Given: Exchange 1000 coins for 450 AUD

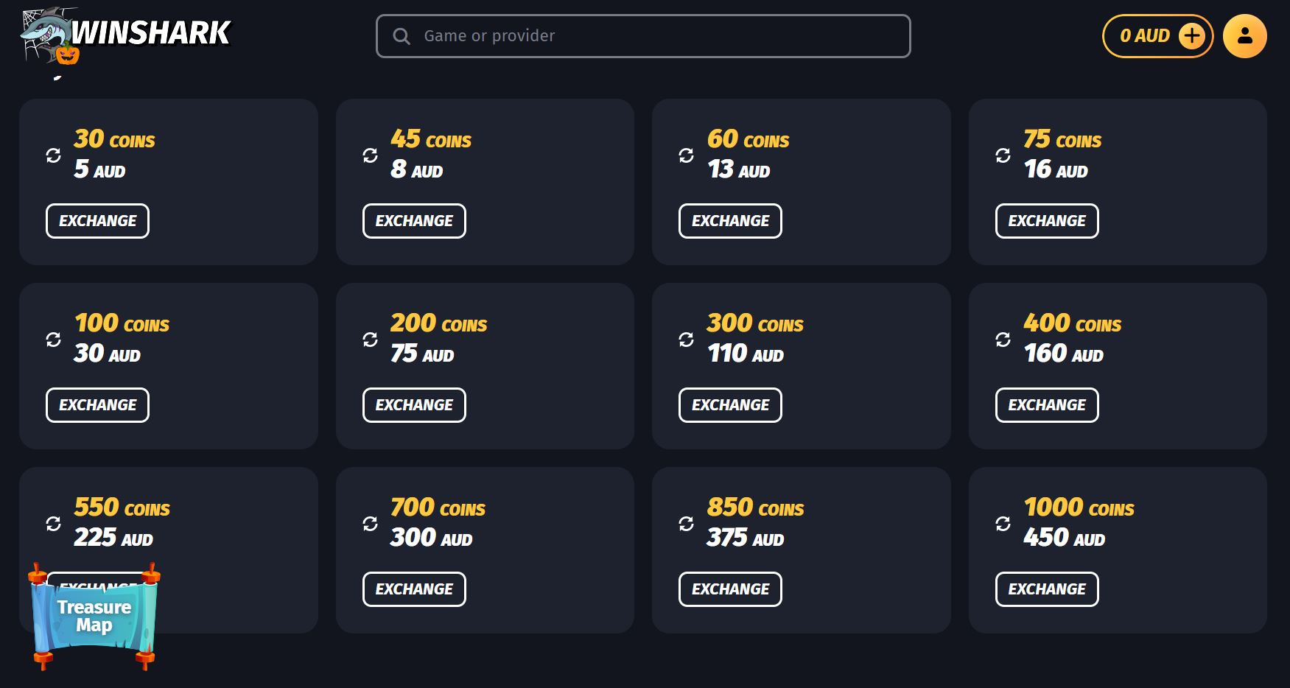Looking at the screenshot, I should click(1046, 589).
